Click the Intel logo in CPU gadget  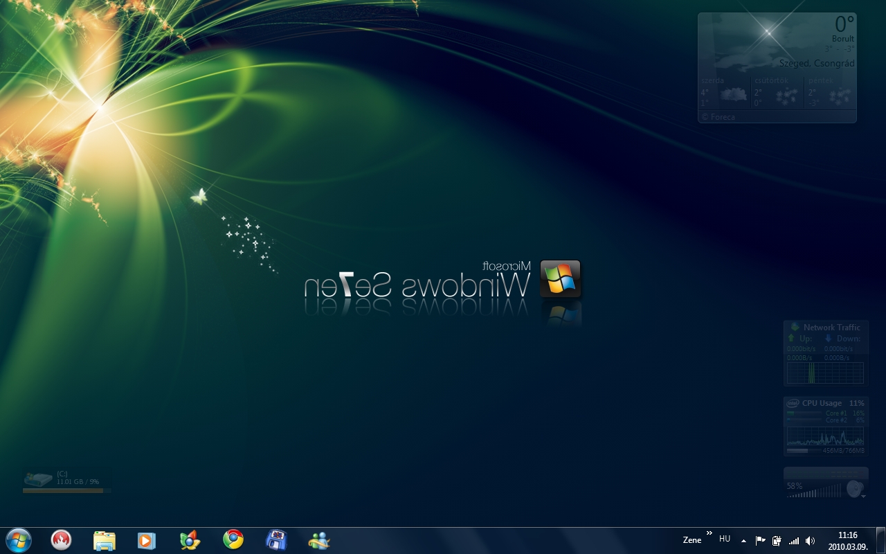click(x=793, y=403)
